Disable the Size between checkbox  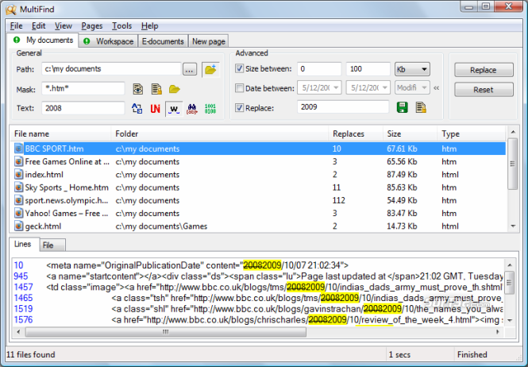241,69
